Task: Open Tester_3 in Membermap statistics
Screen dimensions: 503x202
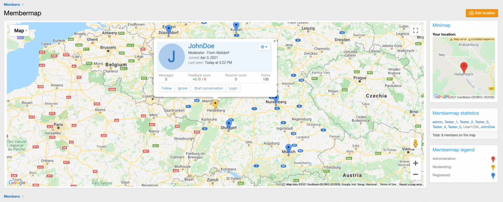Action: 481,122
